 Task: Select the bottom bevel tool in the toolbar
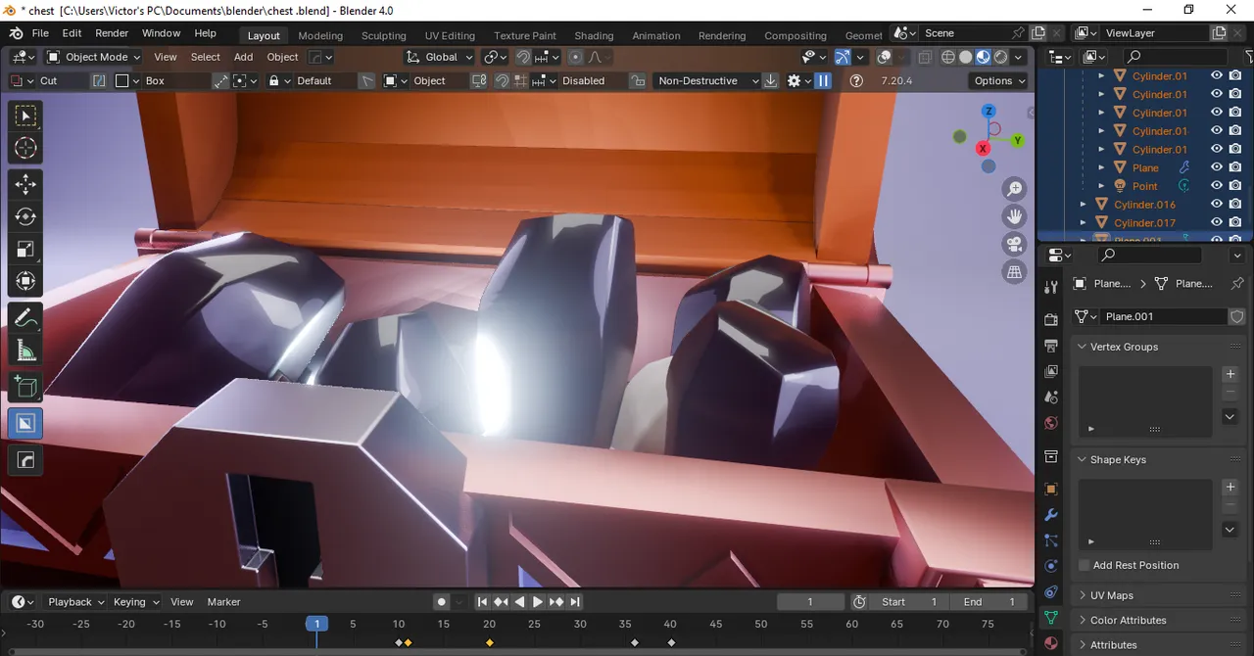click(x=25, y=458)
